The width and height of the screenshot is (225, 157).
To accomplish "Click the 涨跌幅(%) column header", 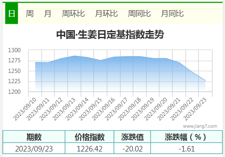I will coord(187,137).
